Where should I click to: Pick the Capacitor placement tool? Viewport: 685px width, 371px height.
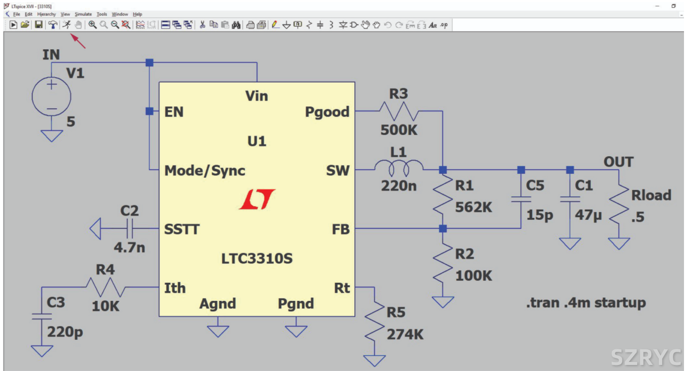click(x=320, y=25)
